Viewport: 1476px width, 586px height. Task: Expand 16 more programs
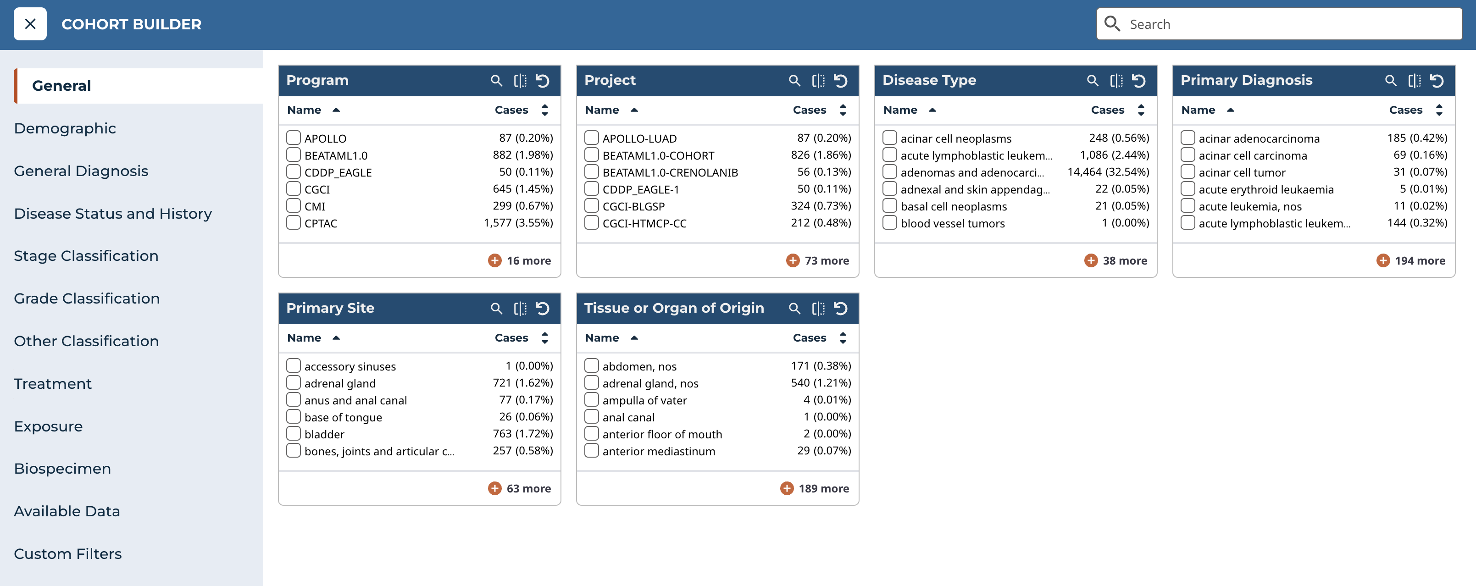[520, 261]
